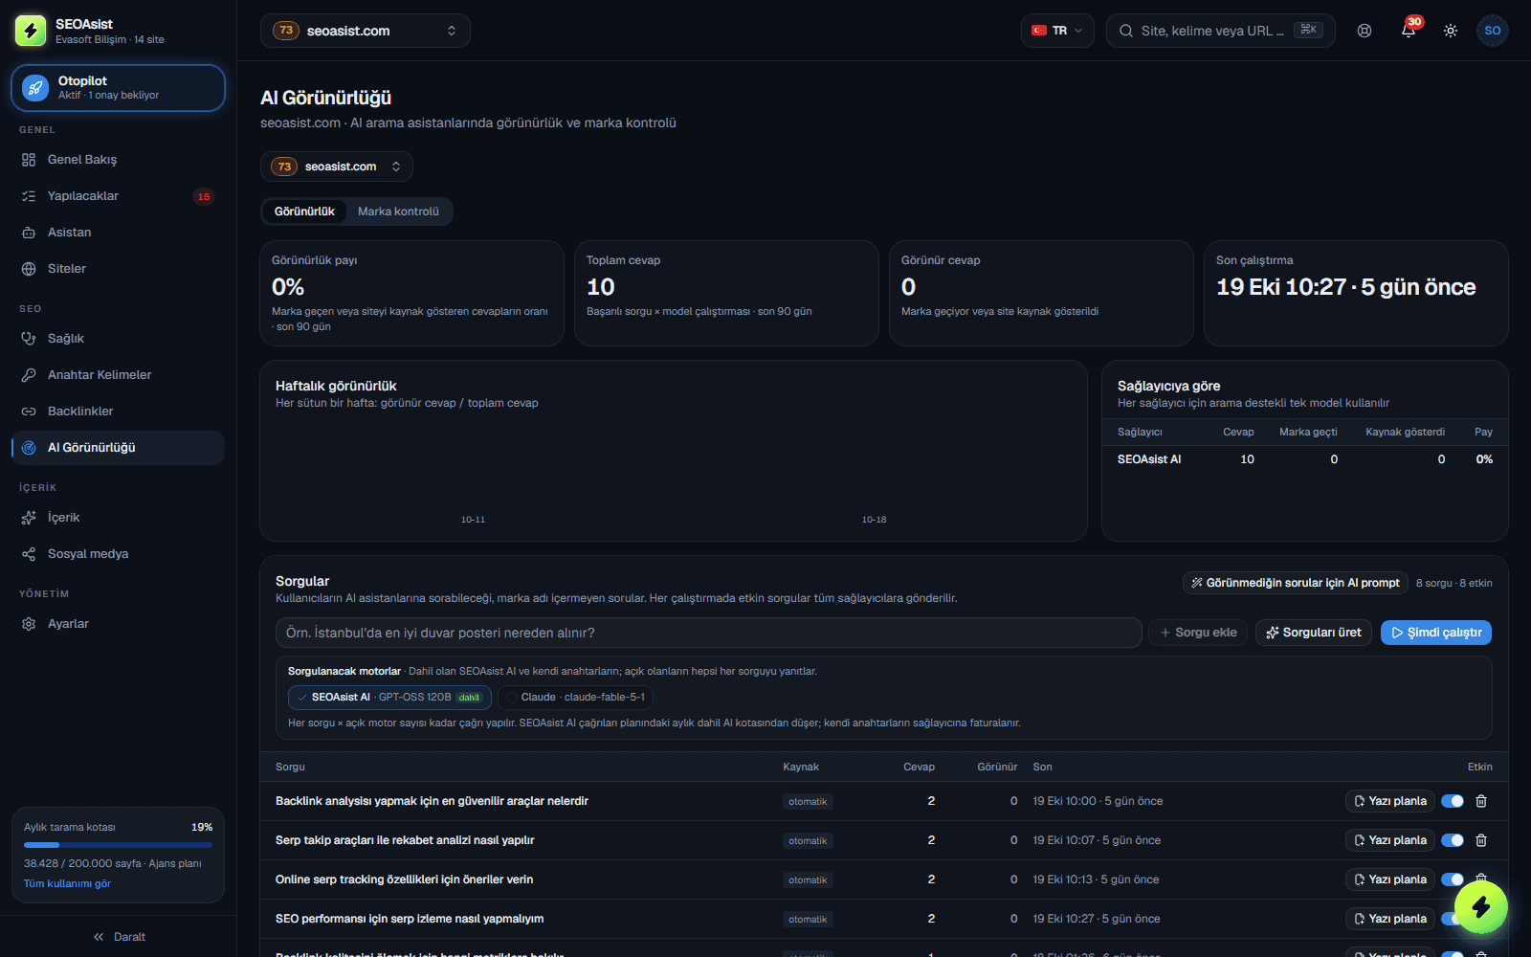Delete the Backlink analysisi query with trash icon
1531x957 pixels.
(1481, 801)
